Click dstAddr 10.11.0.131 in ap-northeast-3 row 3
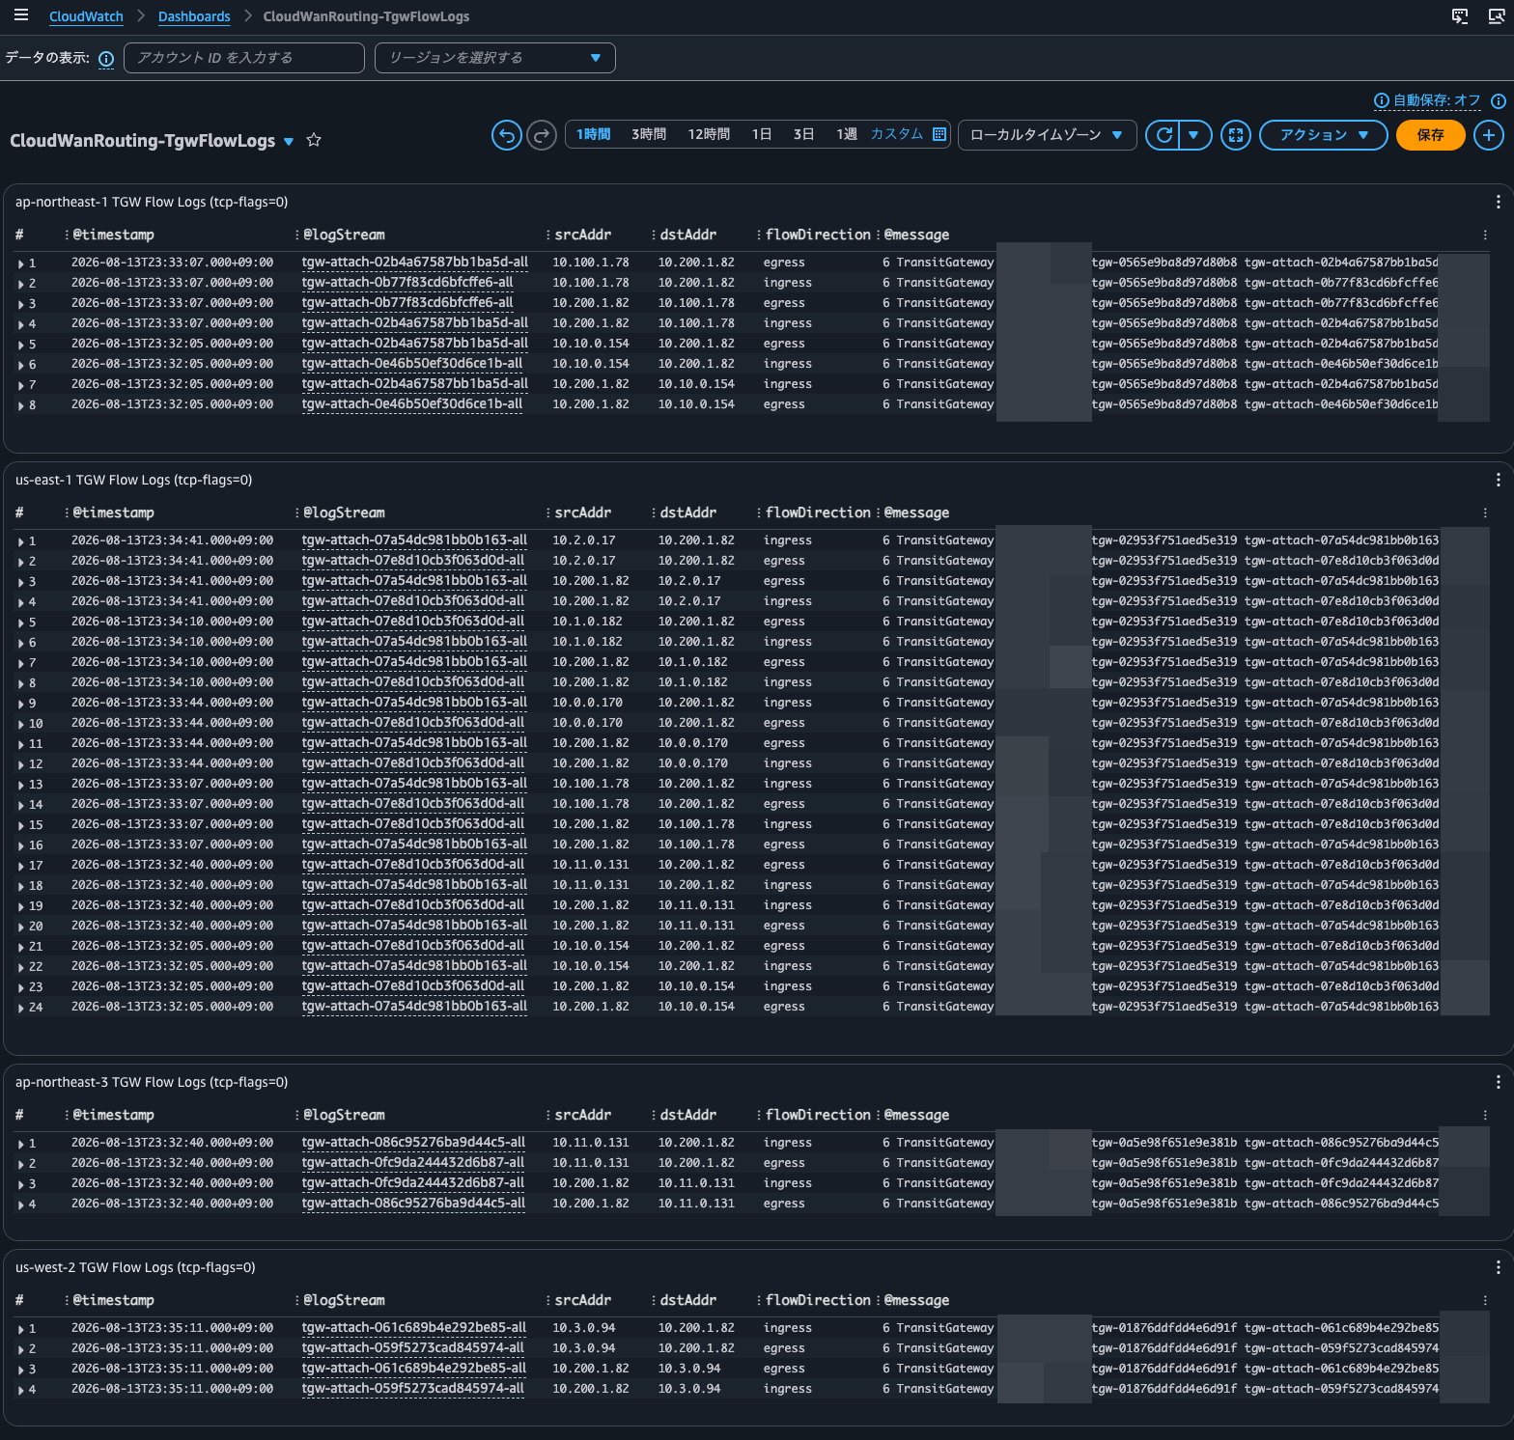The width and height of the screenshot is (1514, 1440). point(696,1183)
